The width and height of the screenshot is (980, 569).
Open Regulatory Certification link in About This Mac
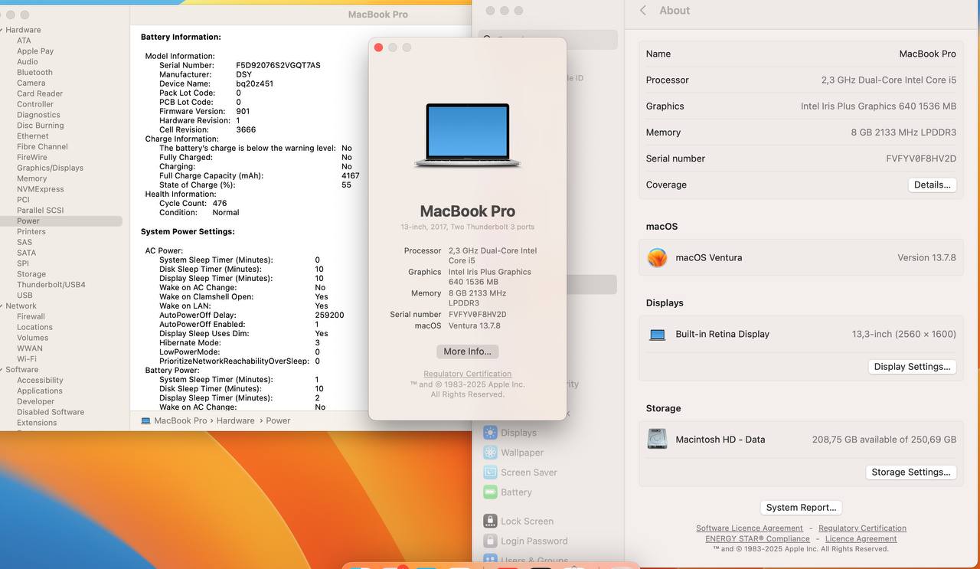pos(468,374)
